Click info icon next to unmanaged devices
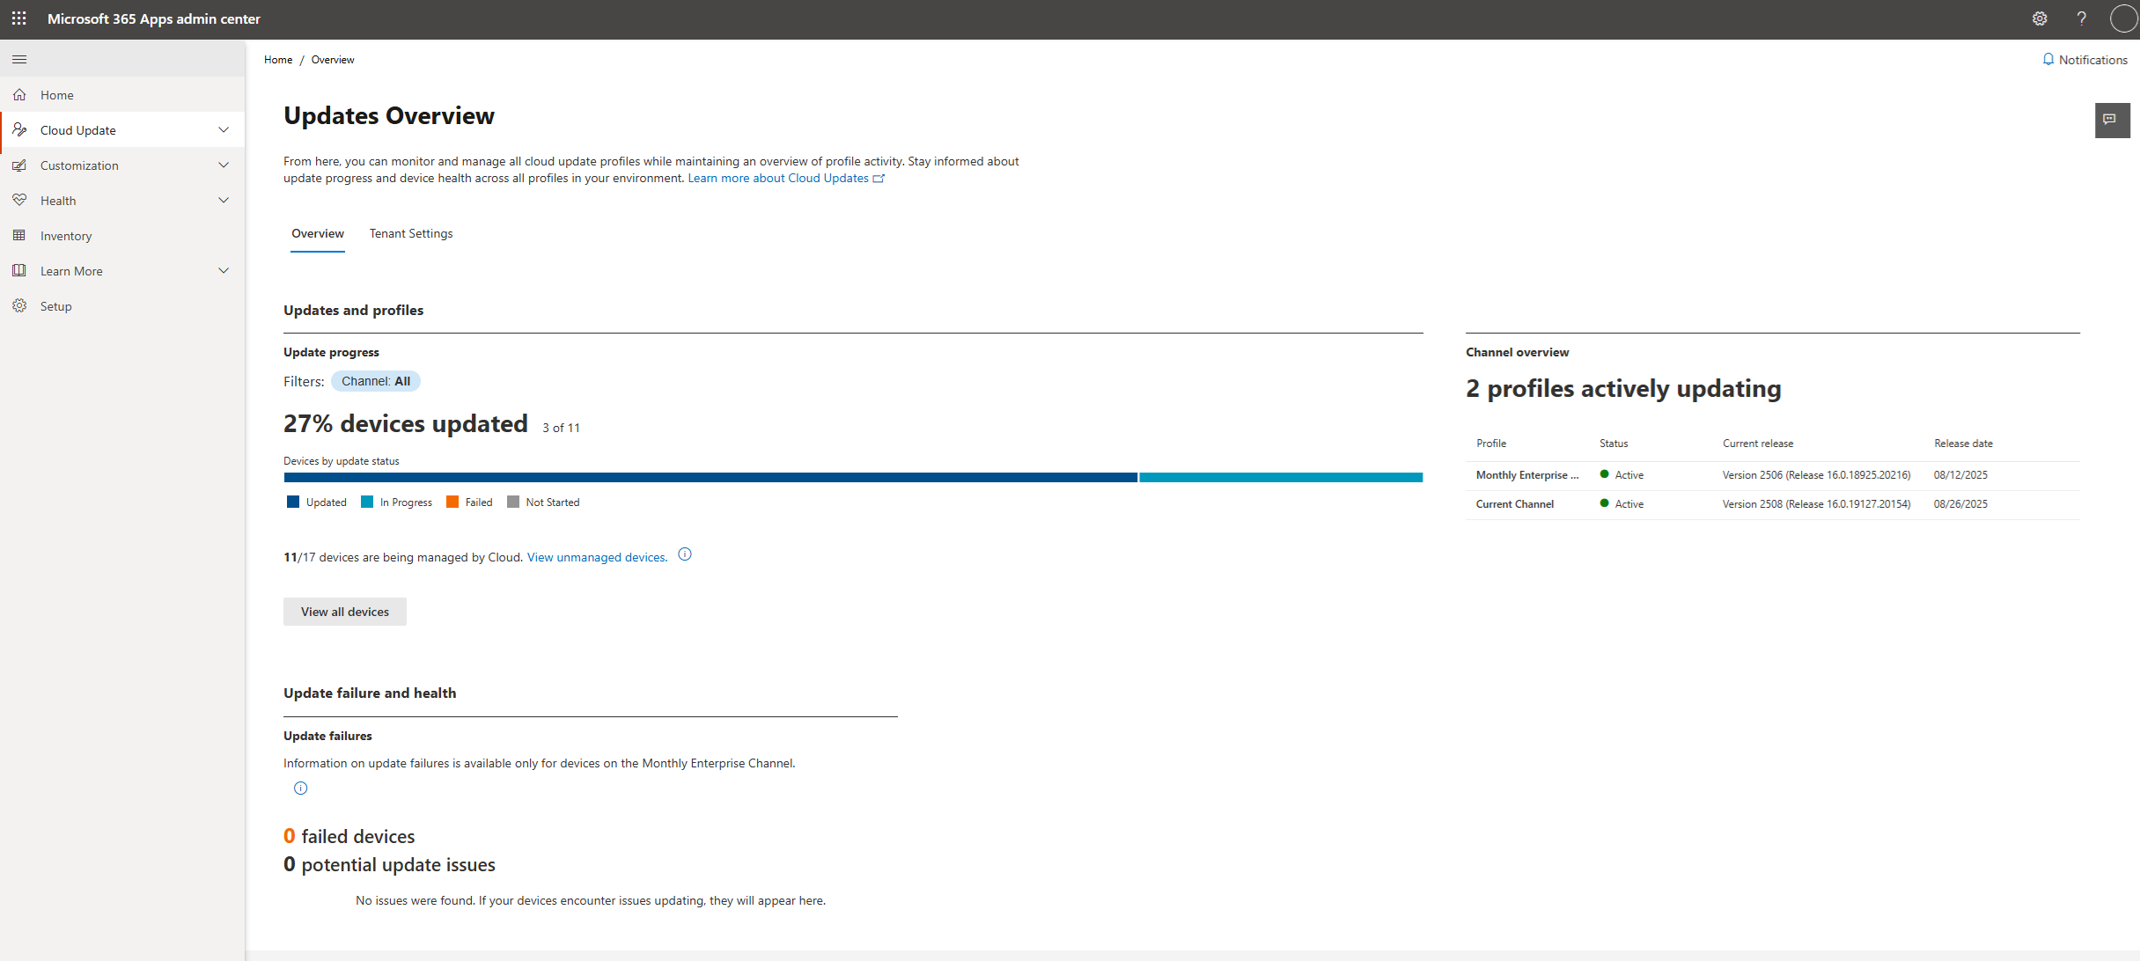The width and height of the screenshot is (2140, 961). [685, 554]
